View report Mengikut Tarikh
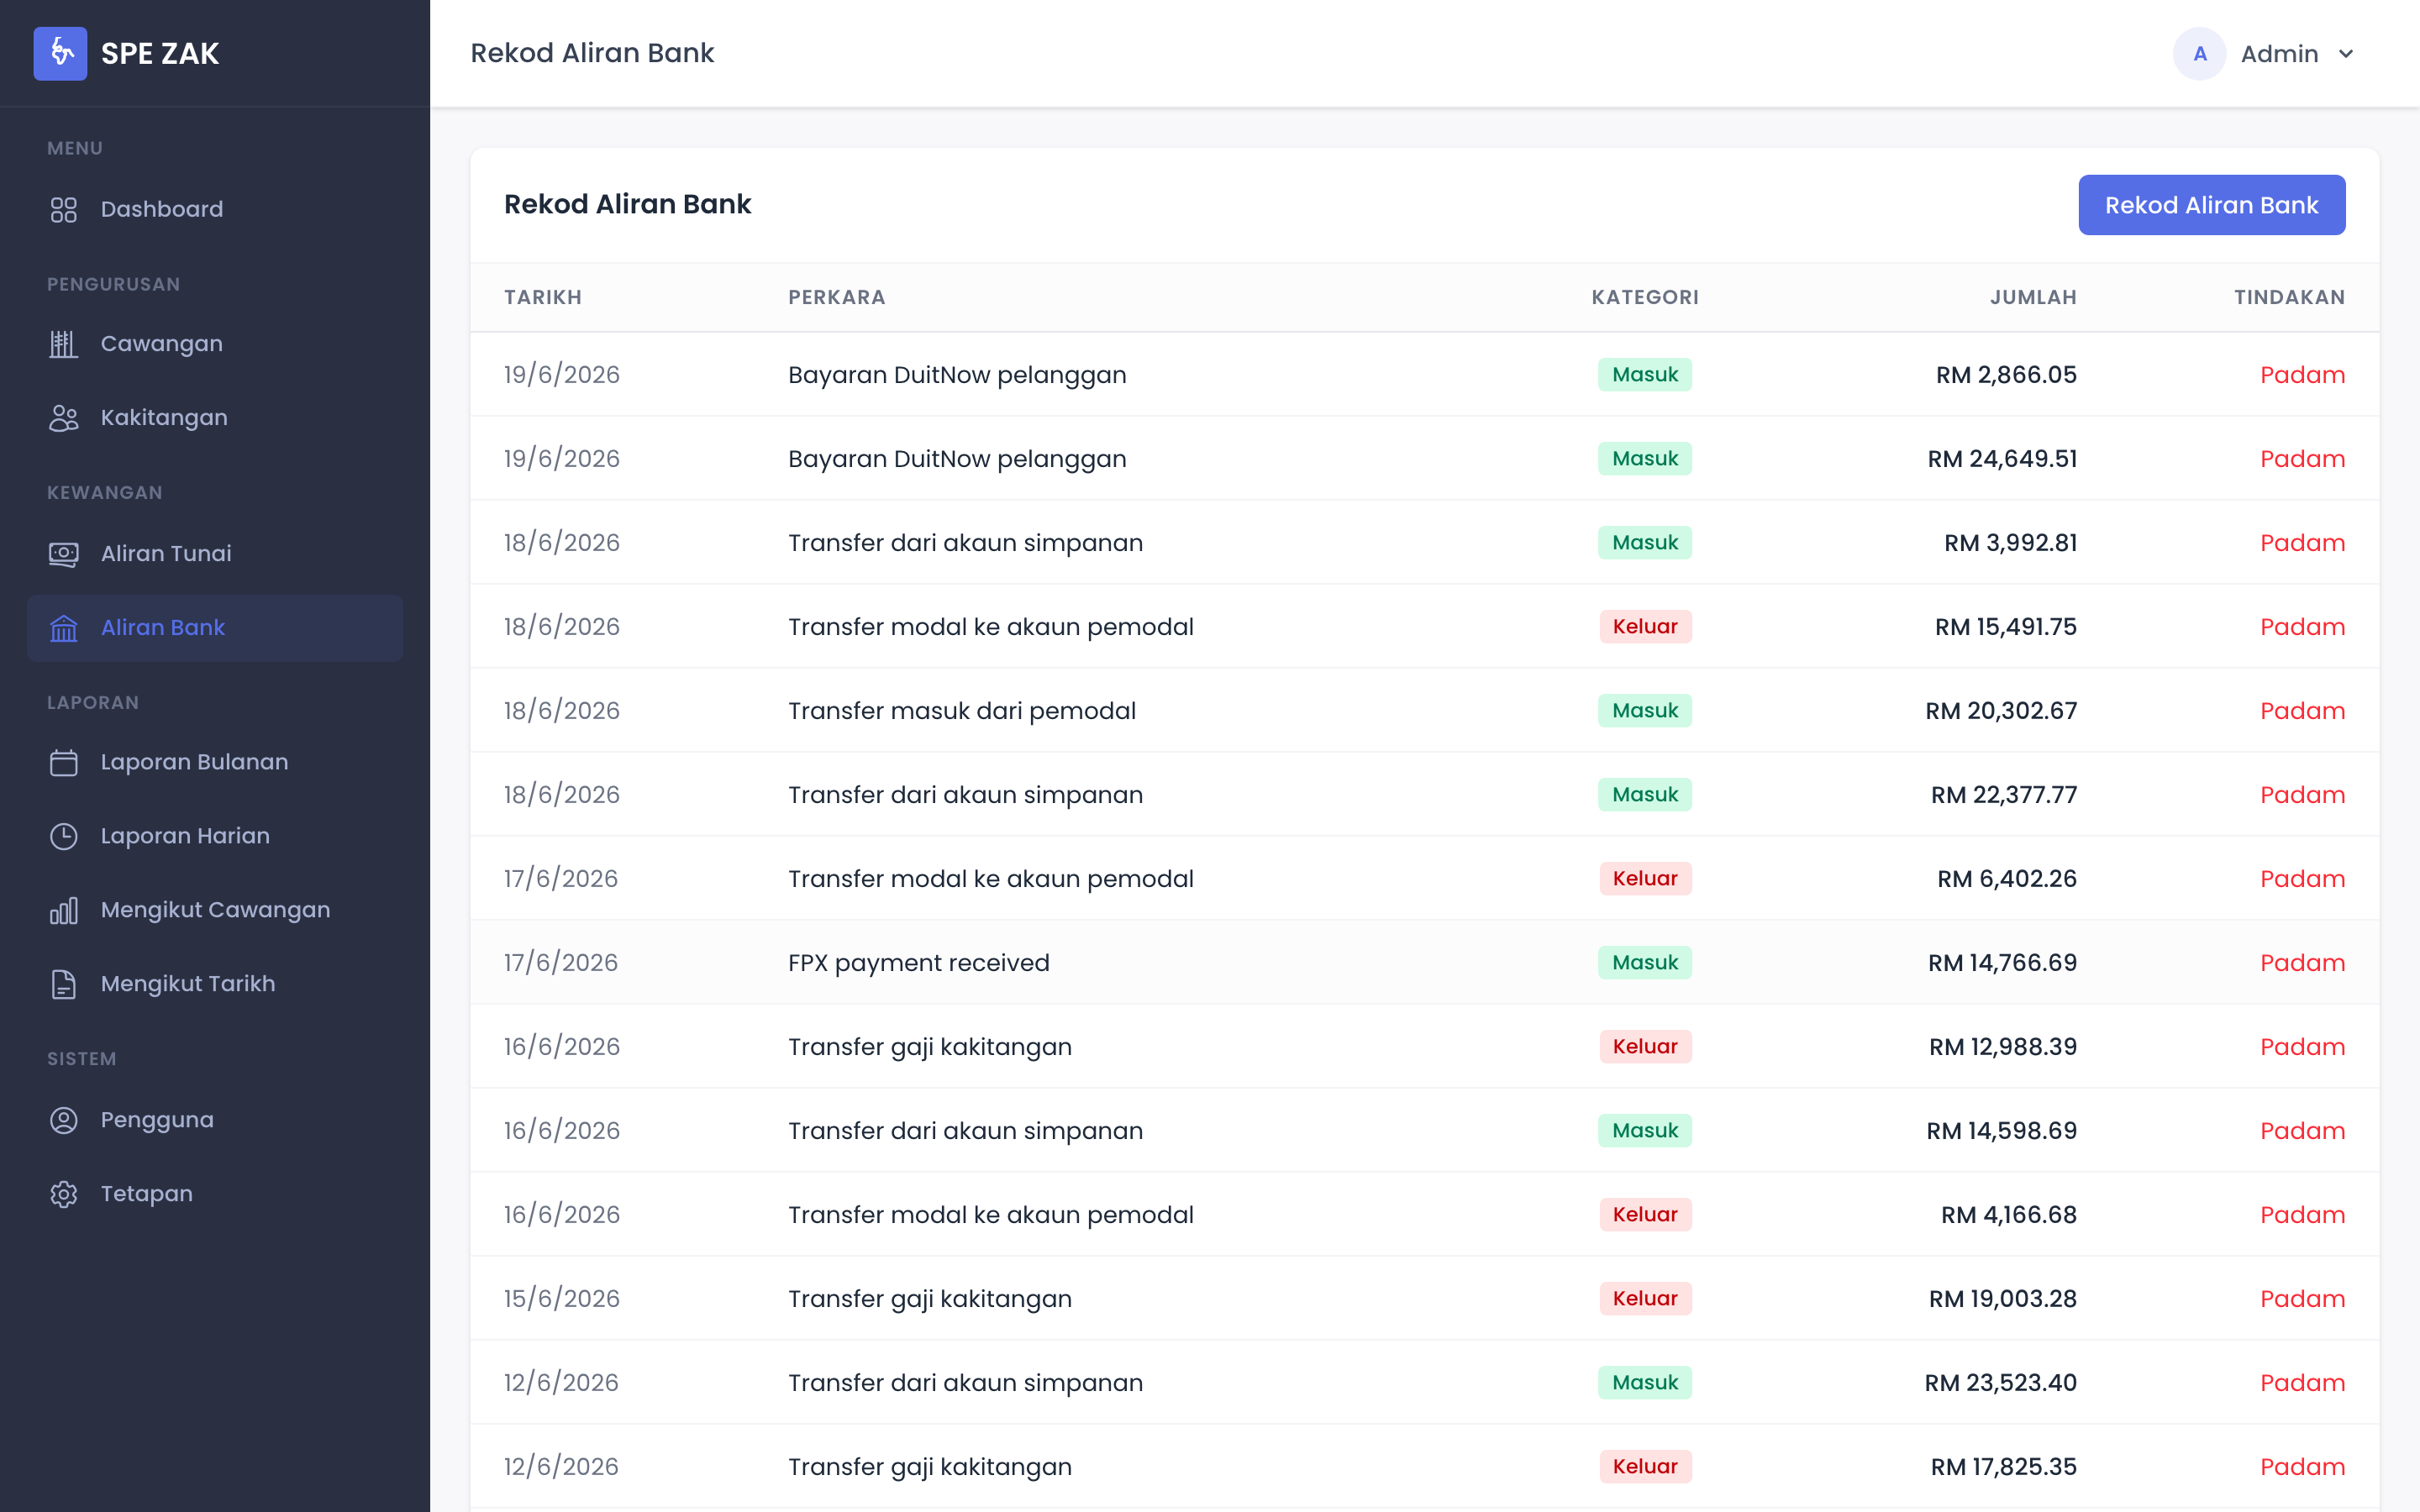 (215, 984)
